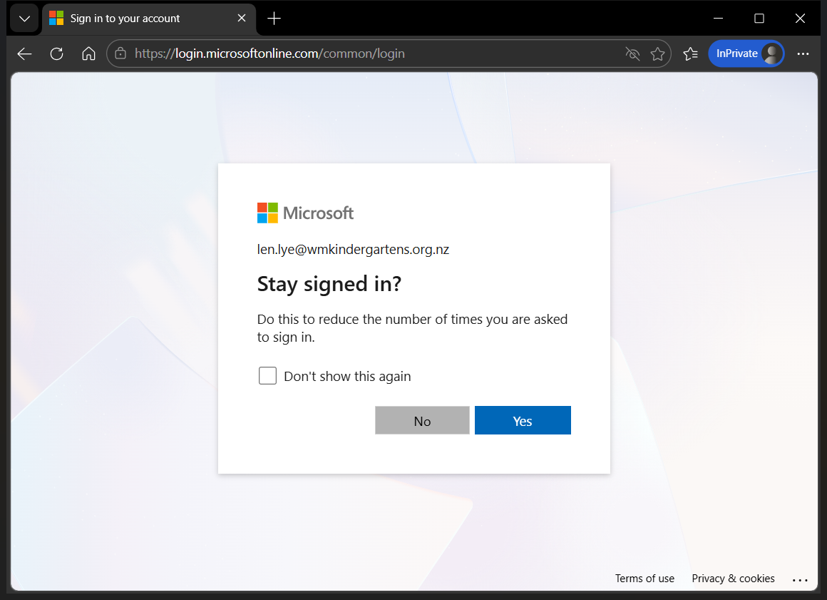Go back using the browser back arrow
Screen dimensions: 827x600
24,54
